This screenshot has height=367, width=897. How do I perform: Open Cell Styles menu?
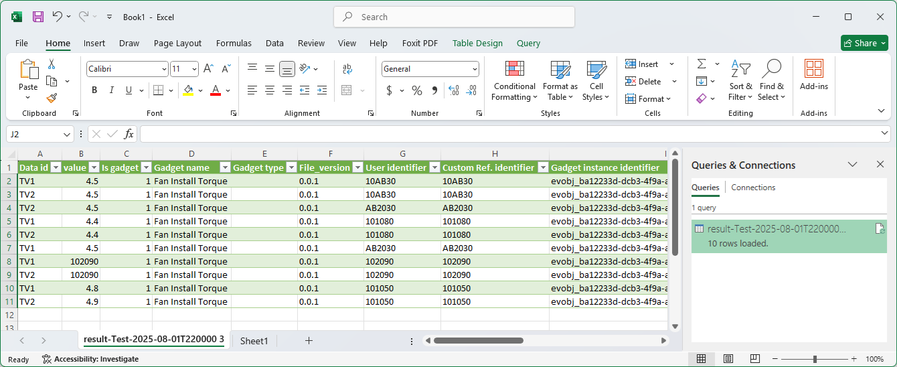596,80
